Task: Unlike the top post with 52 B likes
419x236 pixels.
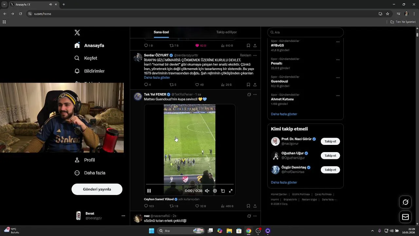Action: coord(201,46)
